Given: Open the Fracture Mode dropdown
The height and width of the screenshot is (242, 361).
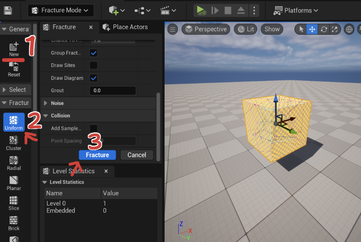Looking at the screenshot, I should 60,10.
